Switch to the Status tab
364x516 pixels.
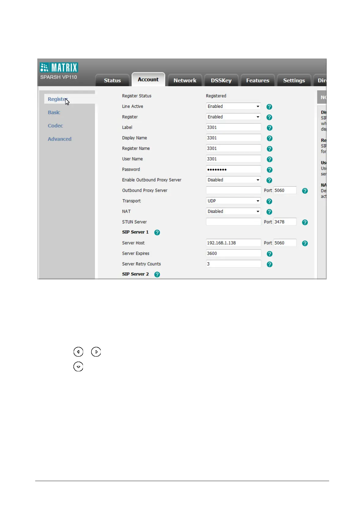point(112,80)
